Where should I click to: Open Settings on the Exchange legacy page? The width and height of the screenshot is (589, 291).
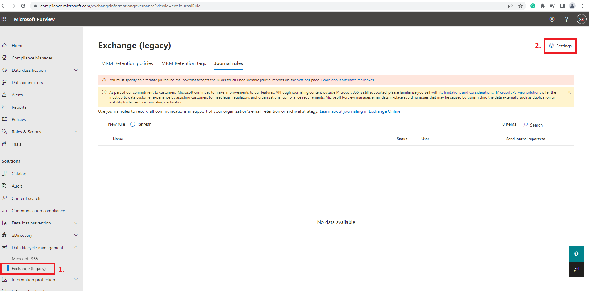pos(560,46)
